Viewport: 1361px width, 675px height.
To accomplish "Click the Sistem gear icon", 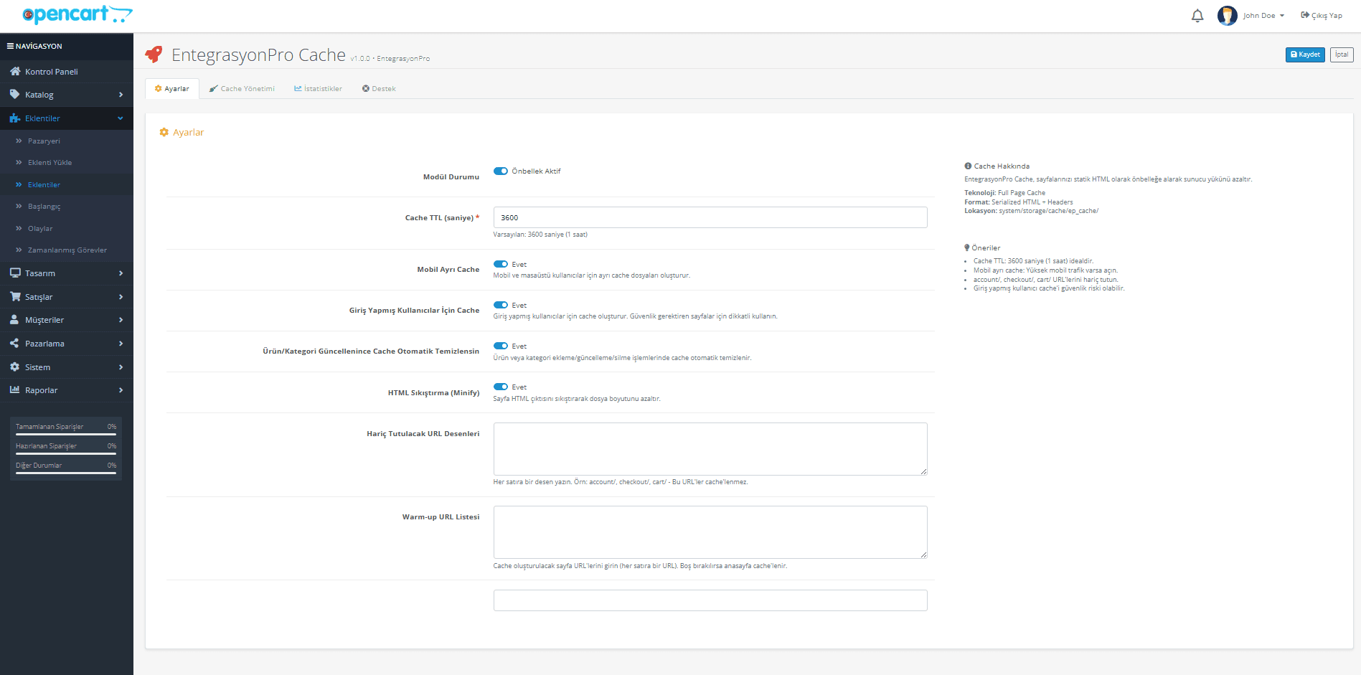I will 14,367.
